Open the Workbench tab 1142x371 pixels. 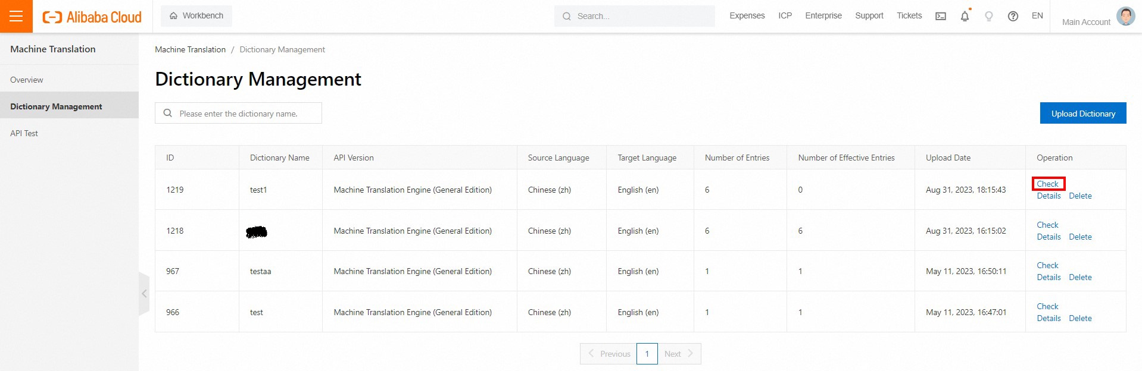[x=196, y=16]
